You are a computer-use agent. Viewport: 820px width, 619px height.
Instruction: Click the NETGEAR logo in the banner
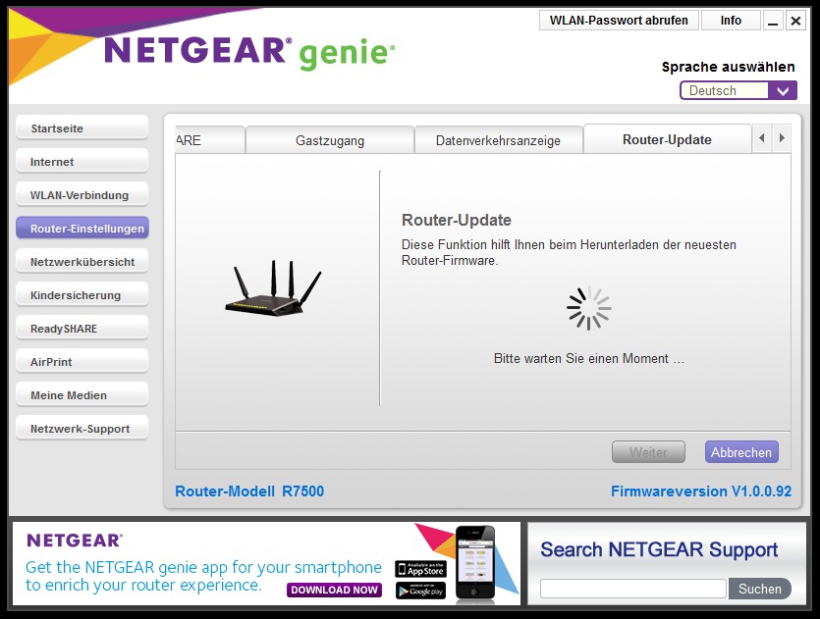click(75, 541)
